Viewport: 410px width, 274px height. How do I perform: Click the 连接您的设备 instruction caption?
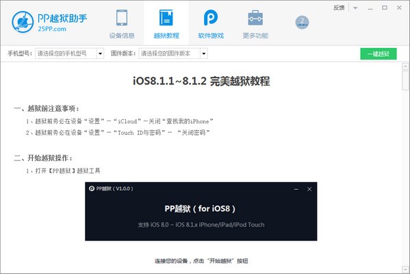tap(201, 261)
